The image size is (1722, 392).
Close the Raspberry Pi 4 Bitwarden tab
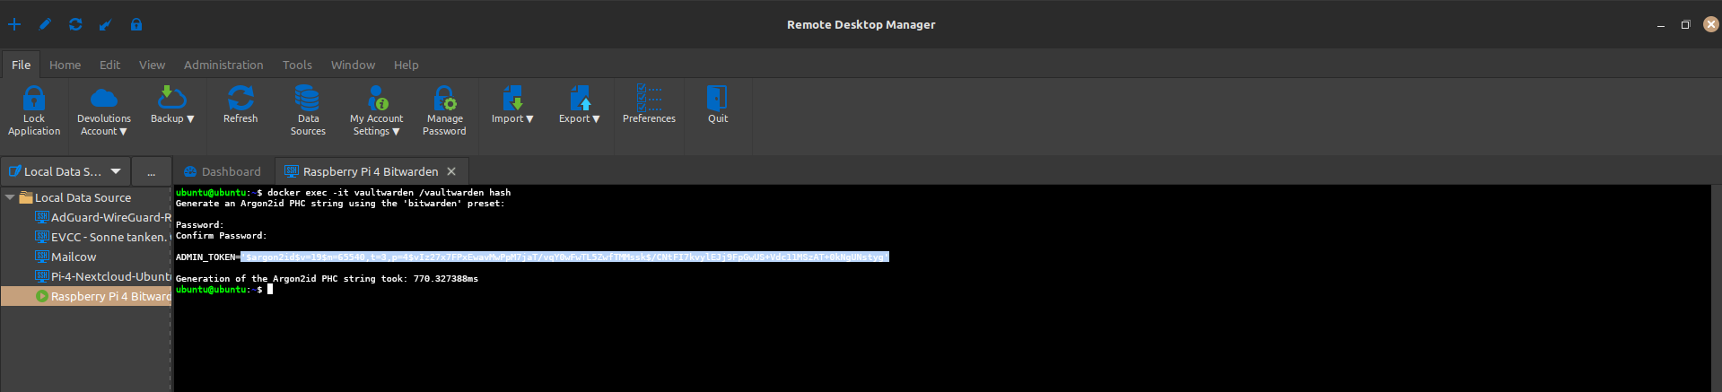(x=451, y=171)
